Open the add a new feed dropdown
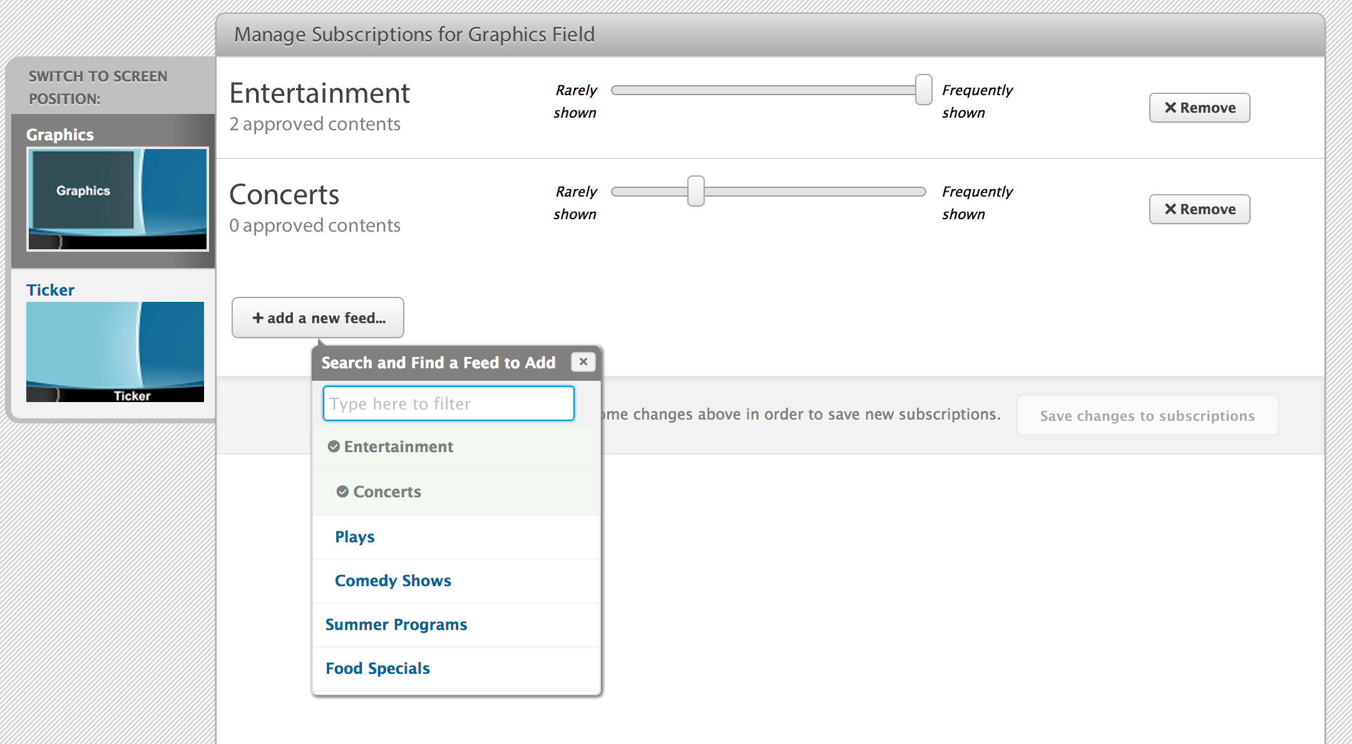1352x744 pixels. point(318,318)
